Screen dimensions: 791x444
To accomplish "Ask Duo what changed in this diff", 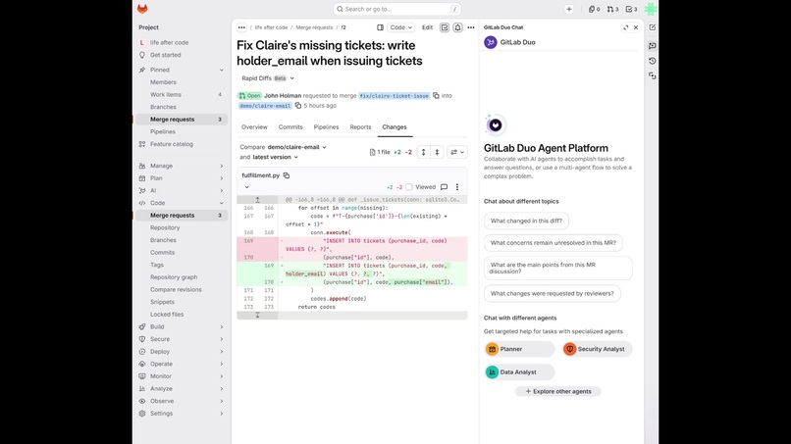I will pyautogui.click(x=526, y=221).
